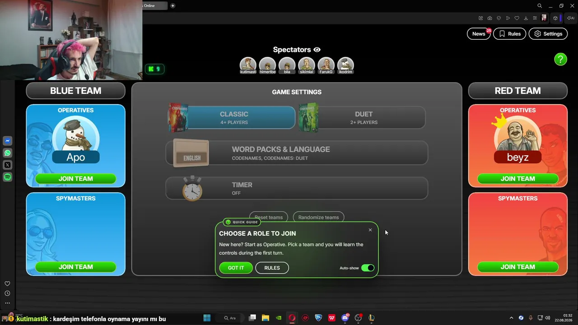The image size is (578, 325).
Task: Toggle the Auto-show switch off
Action: pos(368,268)
